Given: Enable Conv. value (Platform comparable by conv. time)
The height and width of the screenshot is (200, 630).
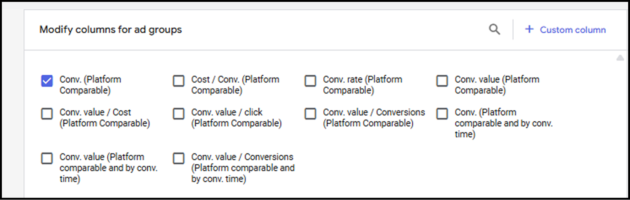Looking at the screenshot, I should [x=47, y=158].
